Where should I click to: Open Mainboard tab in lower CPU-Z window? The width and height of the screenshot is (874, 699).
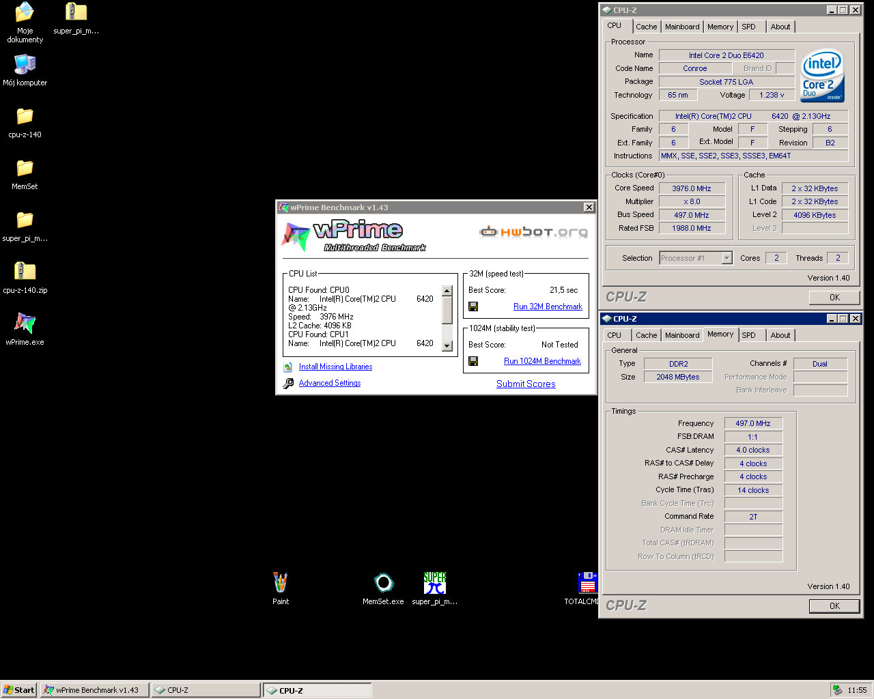pyautogui.click(x=682, y=335)
